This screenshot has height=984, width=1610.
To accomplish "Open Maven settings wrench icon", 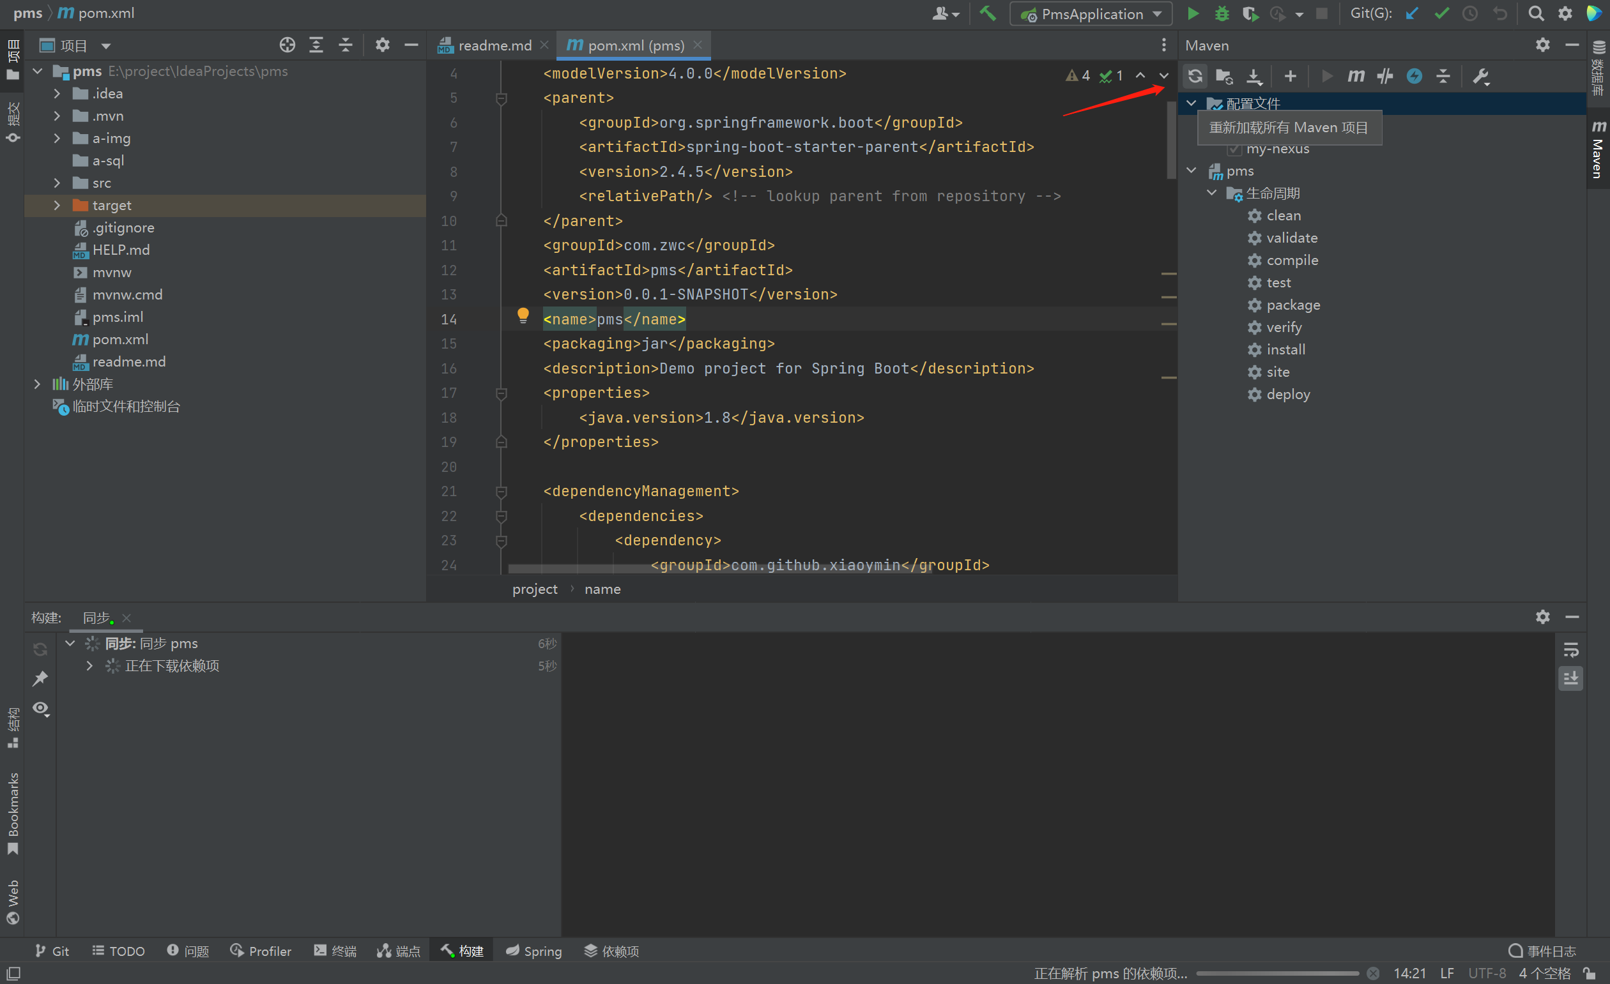I will pyautogui.click(x=1480, y=76).
